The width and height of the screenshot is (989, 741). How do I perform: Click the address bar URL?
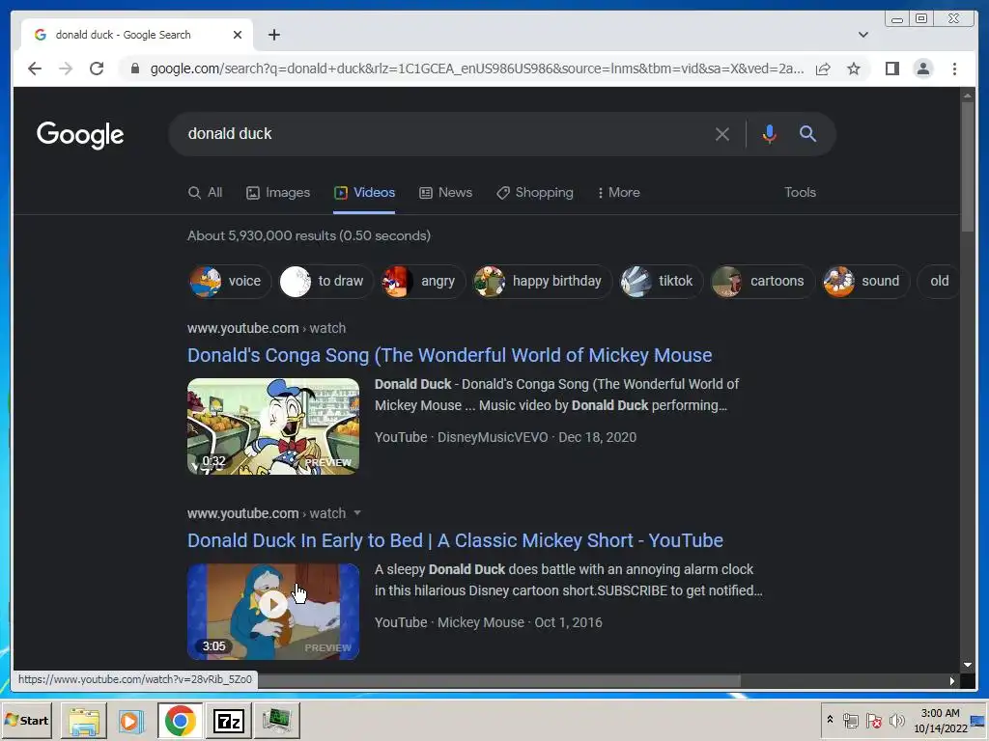(x=476, y=69)
